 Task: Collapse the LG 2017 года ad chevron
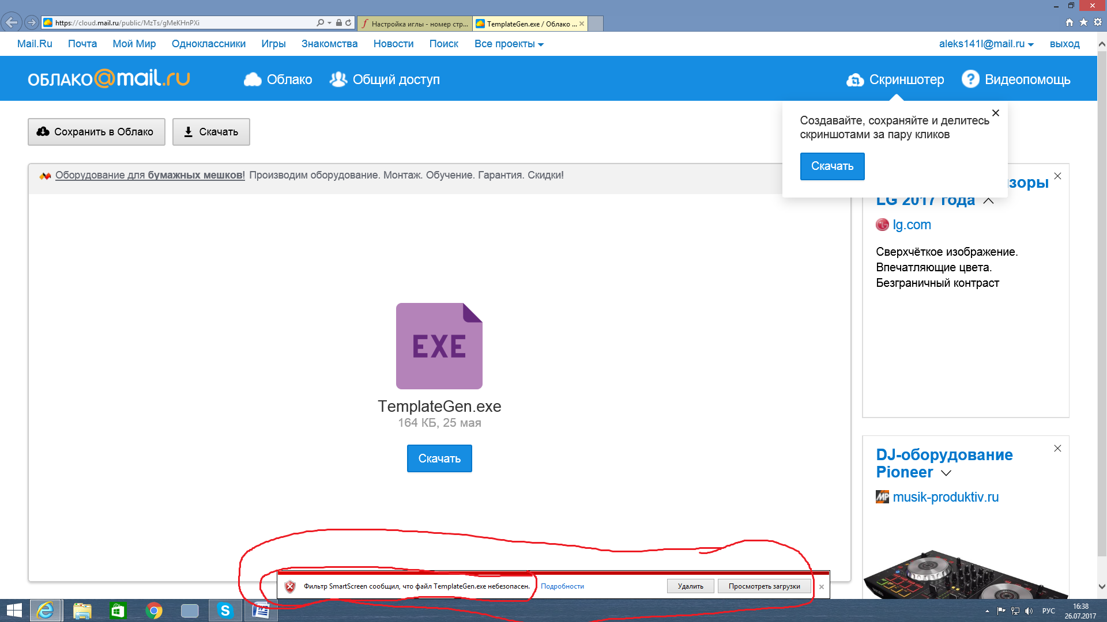point(988,200)
